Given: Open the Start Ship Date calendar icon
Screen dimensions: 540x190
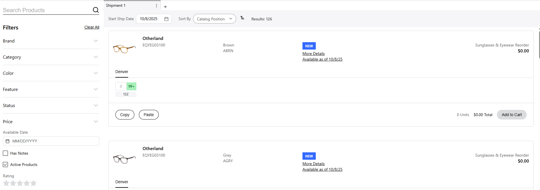Looking at the screenshot, I should [166, 19].
